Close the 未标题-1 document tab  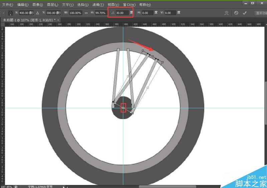tap(58, 20)
